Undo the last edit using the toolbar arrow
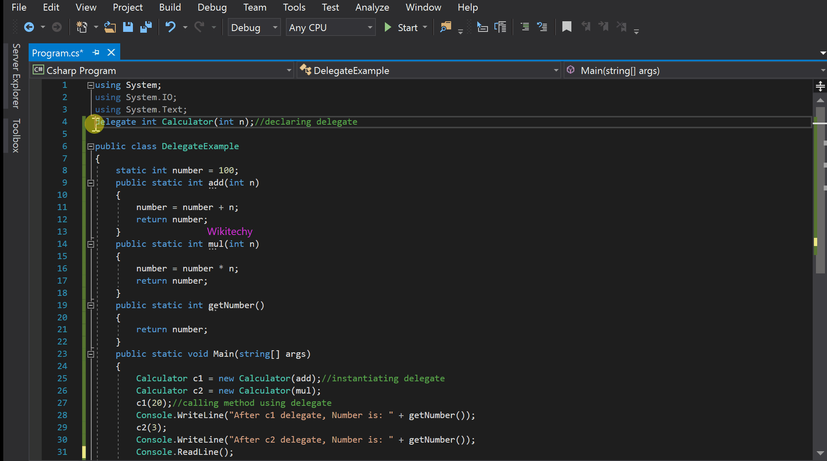 170,27
